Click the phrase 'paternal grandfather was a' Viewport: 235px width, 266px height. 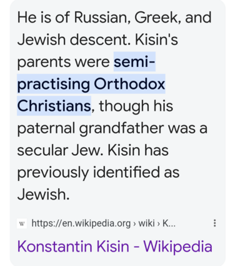[x=112, y=128]
